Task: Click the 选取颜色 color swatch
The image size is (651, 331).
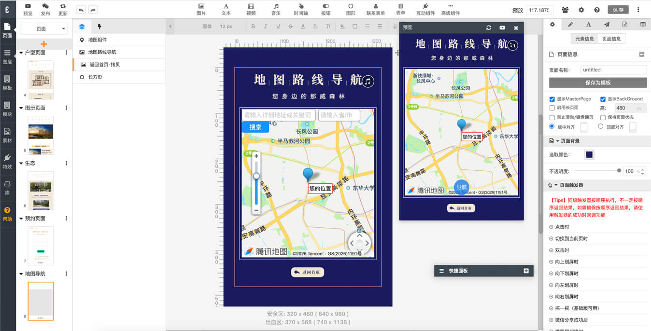Action: pos(589,154)
